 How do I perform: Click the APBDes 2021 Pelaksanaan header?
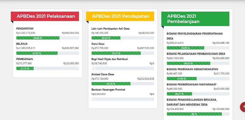coord(45,16)
